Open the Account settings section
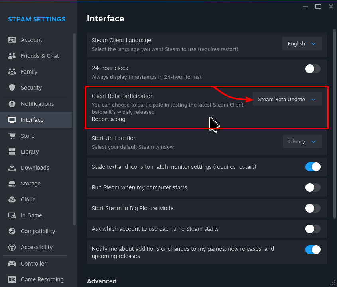This screenshot has height=287, width=337. (36, 40)
